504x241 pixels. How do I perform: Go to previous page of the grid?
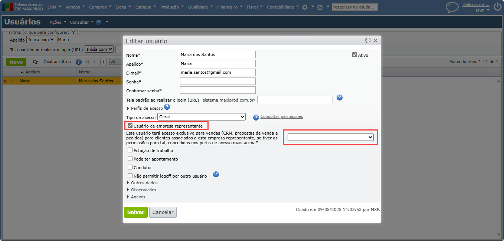[94, 62]
